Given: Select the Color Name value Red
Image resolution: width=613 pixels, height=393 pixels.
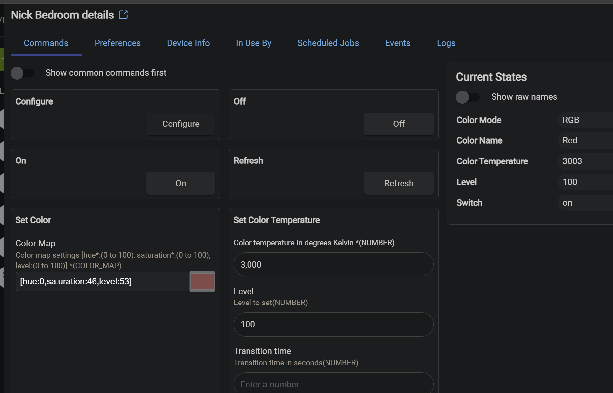Looking at the screenshot, I should click(570, 140).
